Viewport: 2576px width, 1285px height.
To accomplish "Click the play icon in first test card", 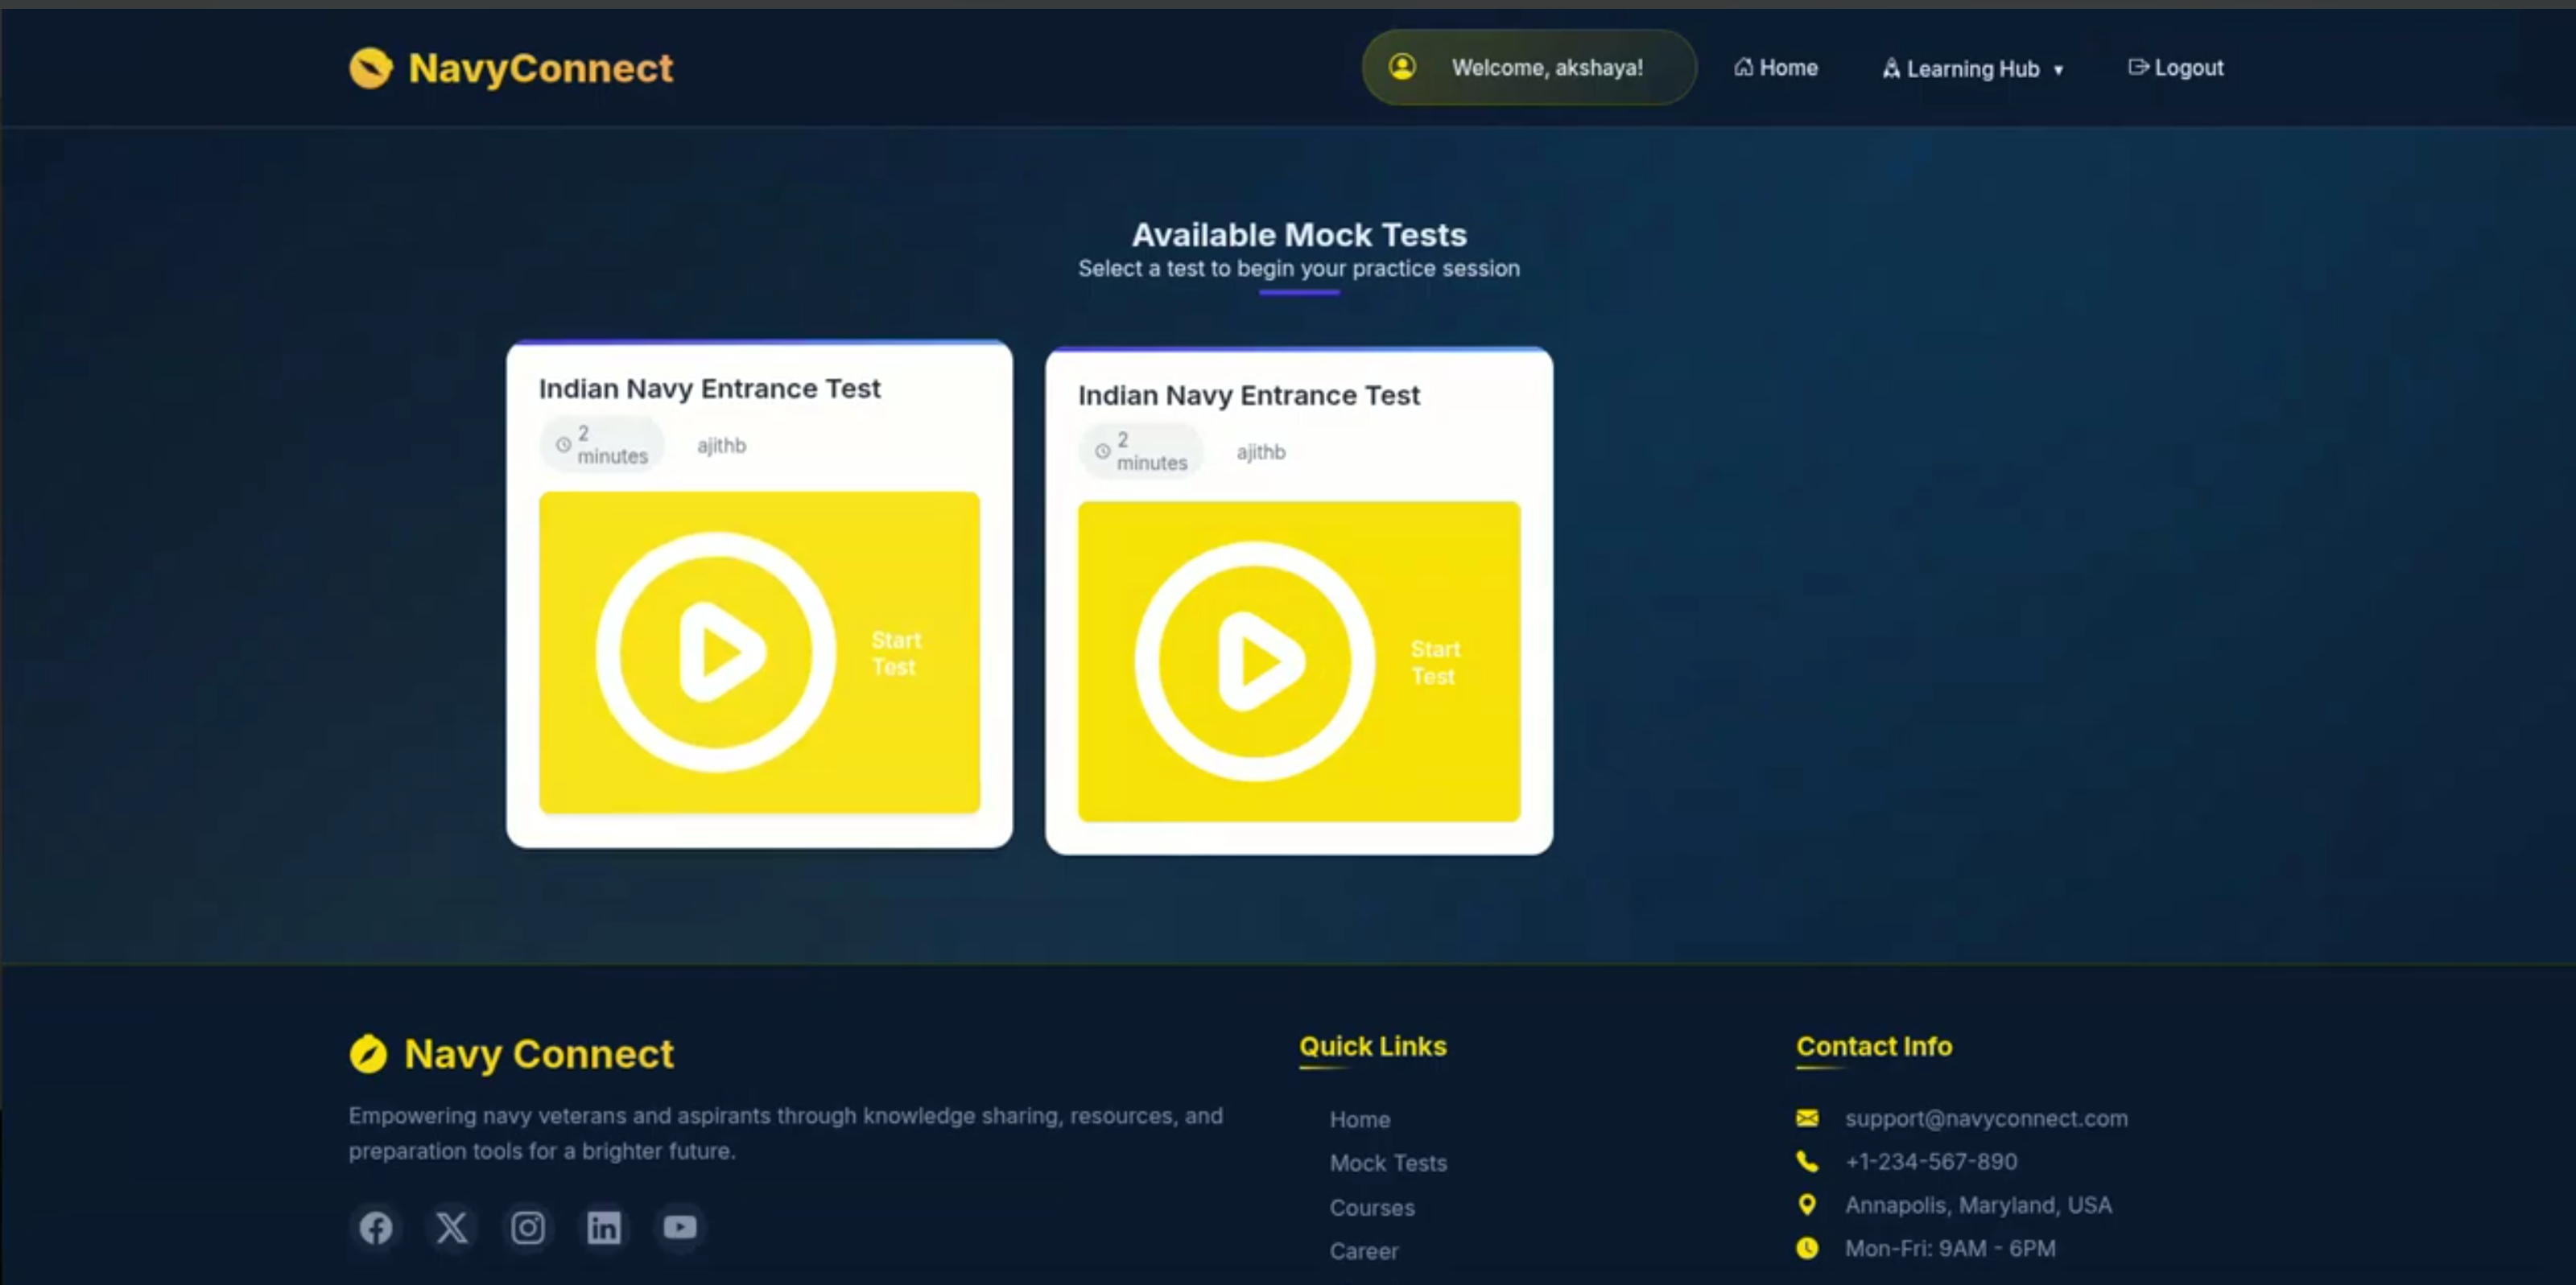I will (716, 652).
